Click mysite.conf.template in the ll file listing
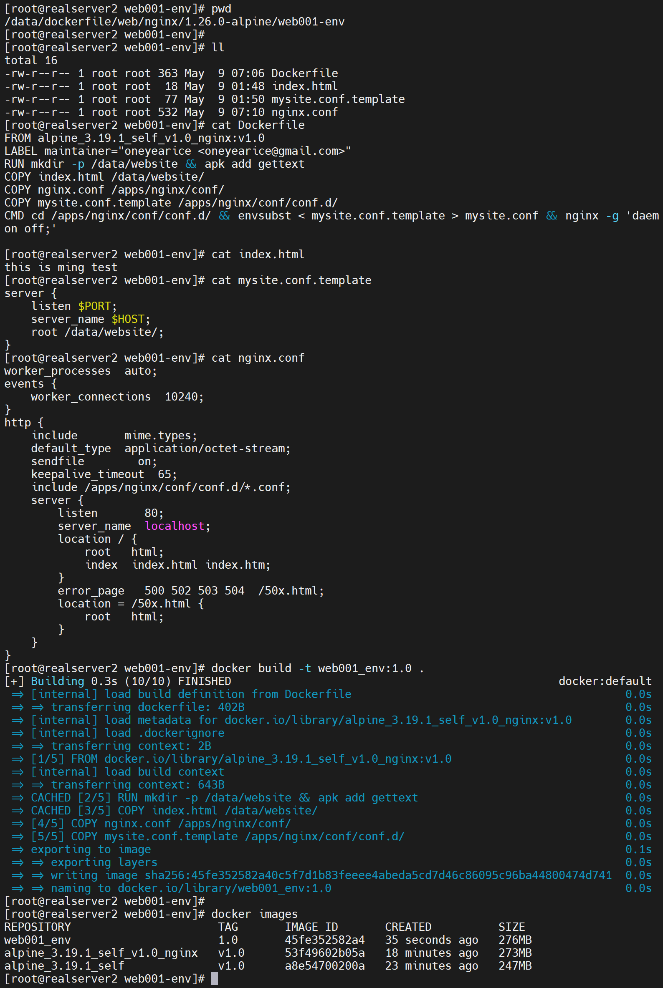Screen dimensions: 663x988 click(x=338, y=99)
